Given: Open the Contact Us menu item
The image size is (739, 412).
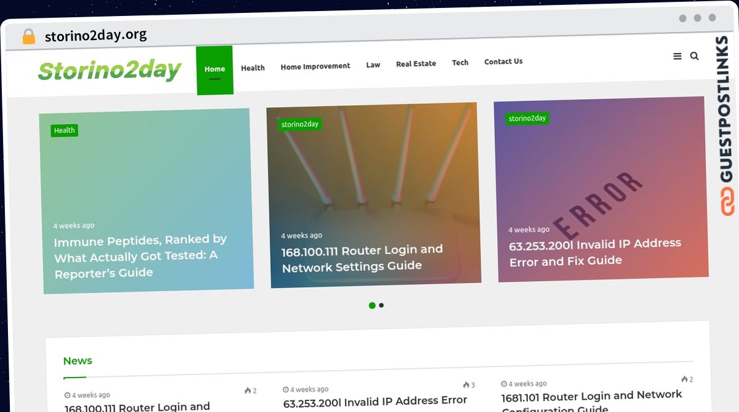Looking at the screenshot, I should 503,61.
